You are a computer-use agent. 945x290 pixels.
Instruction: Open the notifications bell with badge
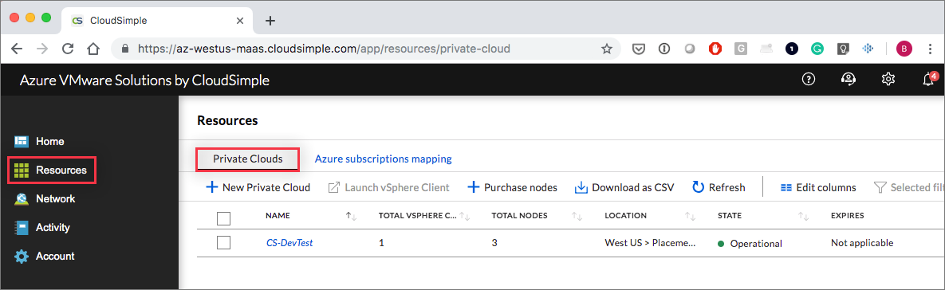coord(929,79)
